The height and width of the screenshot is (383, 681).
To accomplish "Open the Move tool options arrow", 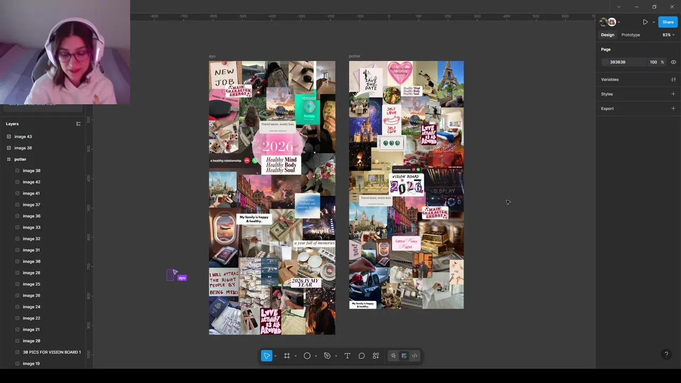I will 276,356.
